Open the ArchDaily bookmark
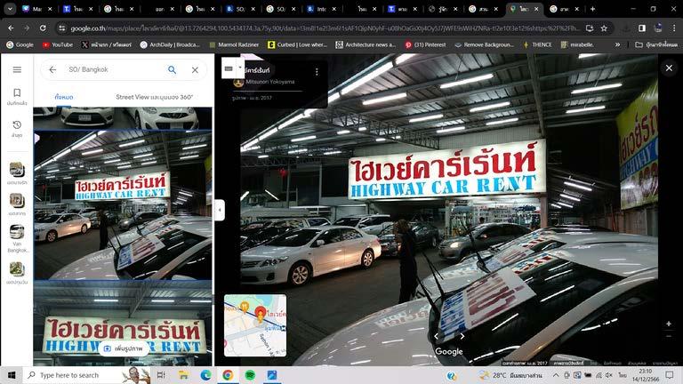683x384 pixels. [x=170, y=44]
